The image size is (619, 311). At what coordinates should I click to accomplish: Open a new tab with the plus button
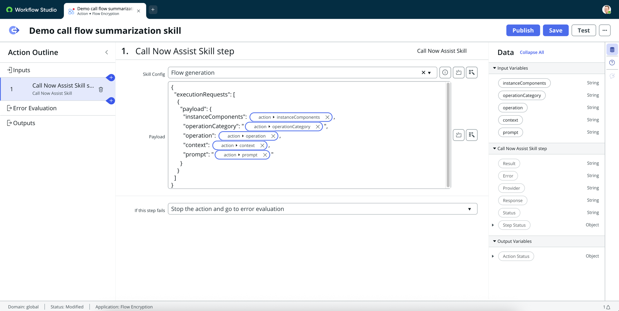pyautogui.click(x=153, y=10)
